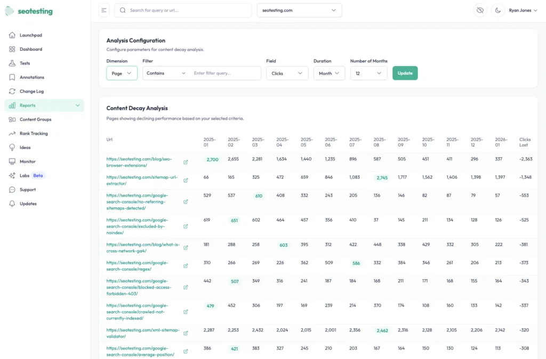Expand the Number of Months dropdown

pyautogui.click(x=368, y=74)
